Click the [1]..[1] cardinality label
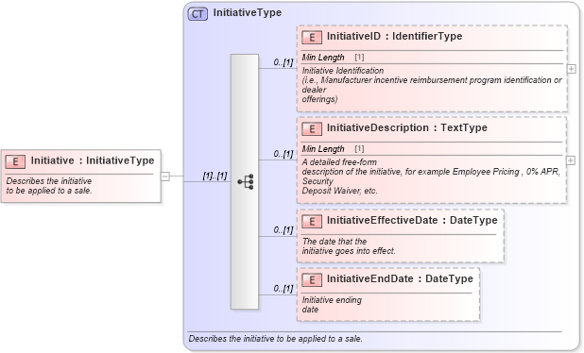Viewport: 584px width, 353px height. 215,176
